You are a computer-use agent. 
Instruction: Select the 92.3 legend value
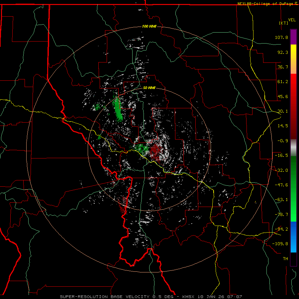(x=283, y=52)
